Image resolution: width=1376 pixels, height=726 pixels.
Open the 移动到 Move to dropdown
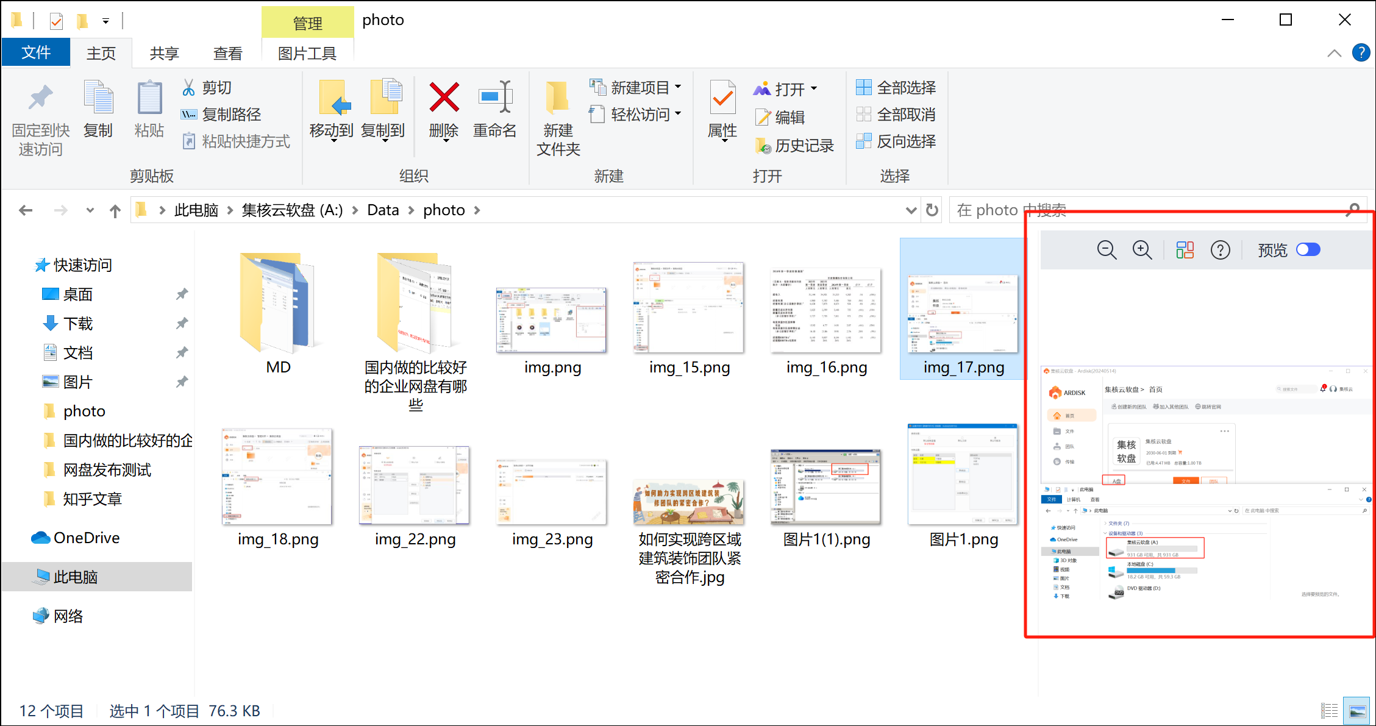click(x=333, y=141)
